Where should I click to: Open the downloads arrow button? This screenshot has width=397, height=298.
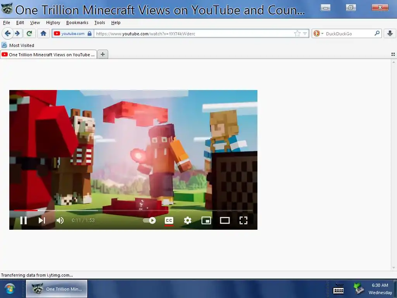pos(390,33)
